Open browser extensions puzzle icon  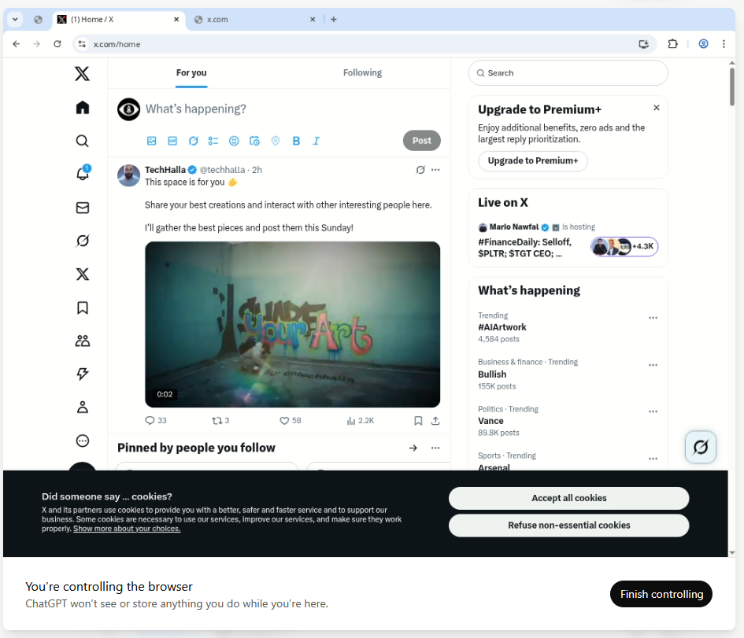pyautogui.click(x=672, y=44)
